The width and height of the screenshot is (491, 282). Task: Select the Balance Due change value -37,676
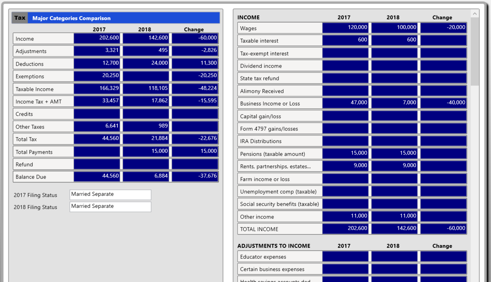[195, 176]
